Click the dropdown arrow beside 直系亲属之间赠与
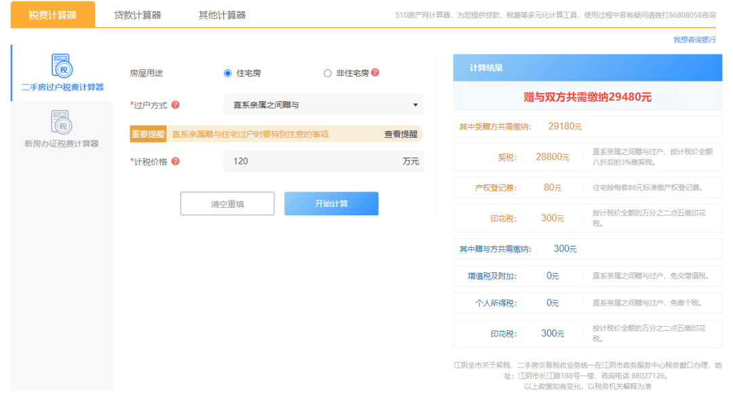The width and height of the screenshot is (733, 396). point(415,105)
